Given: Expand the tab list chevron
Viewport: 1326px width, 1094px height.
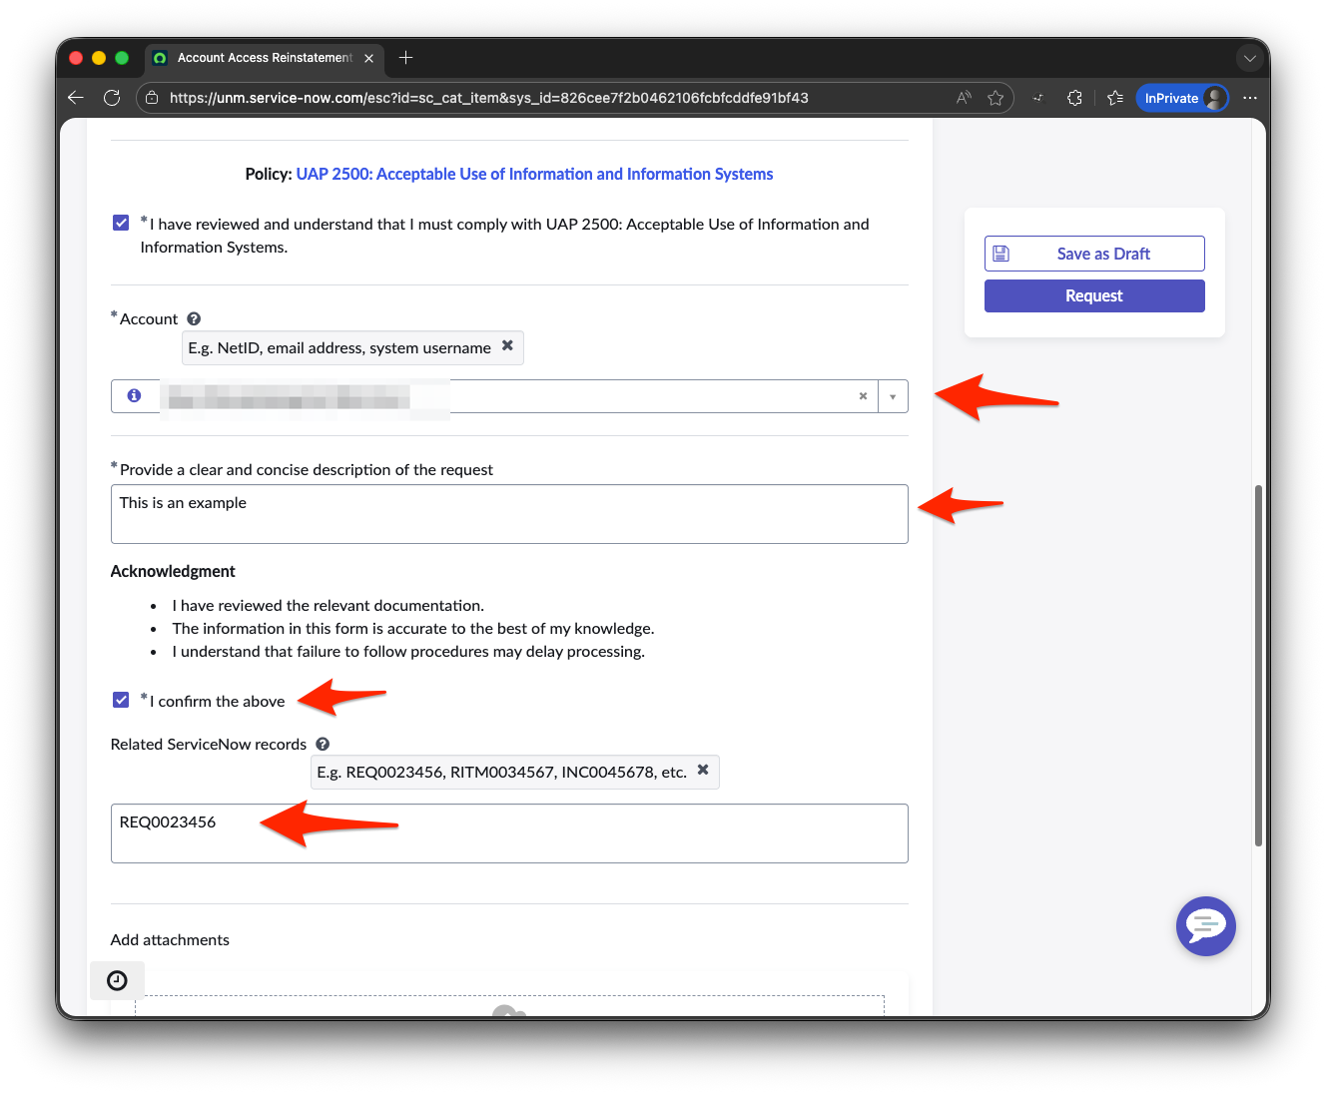Looking at the screenshot, I should click(x=1250, y=58).
